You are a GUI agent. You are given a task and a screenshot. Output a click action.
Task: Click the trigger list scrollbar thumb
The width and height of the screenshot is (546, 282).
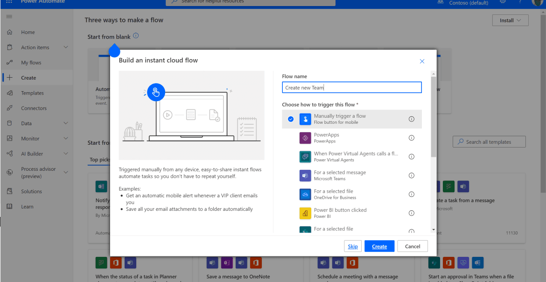pos(434,117)
